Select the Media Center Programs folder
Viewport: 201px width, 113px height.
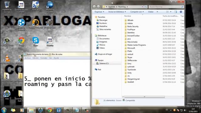tap(137, 45)
